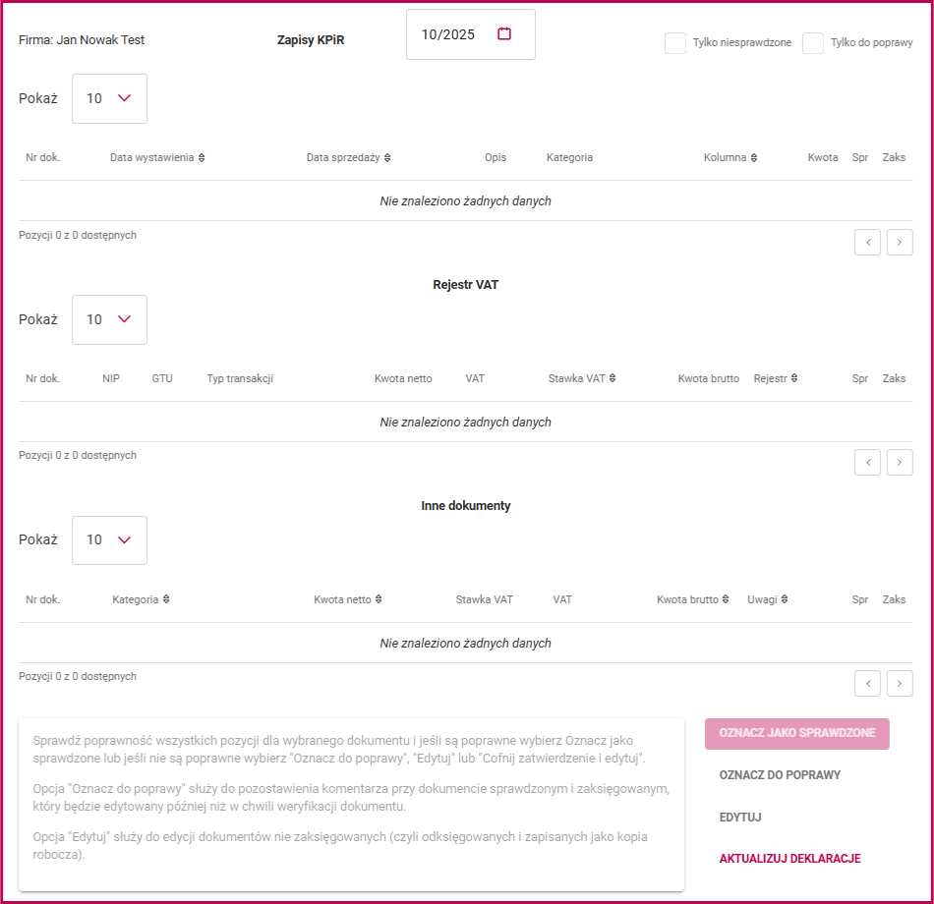Viewport: 934px width, 904px height.
Task: Sort VAT register by Rejestr column
Action: pos(776,378)
